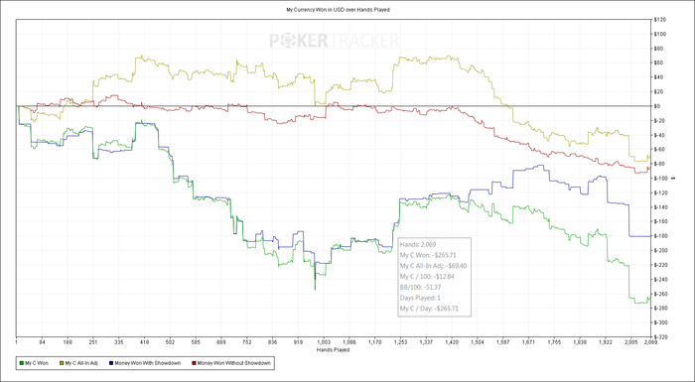Select 'Money Won With Showdown' legend label

coord(147,363)
